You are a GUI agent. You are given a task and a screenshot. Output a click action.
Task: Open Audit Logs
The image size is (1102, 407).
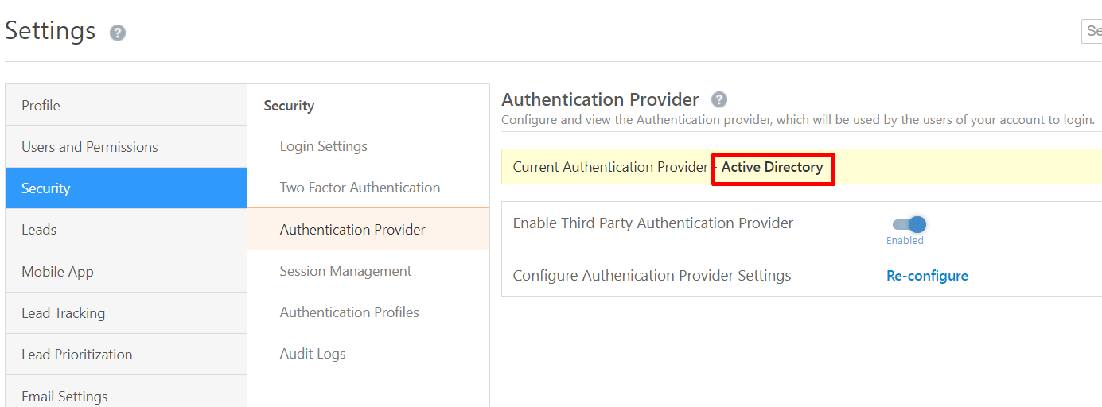point(313,354)
